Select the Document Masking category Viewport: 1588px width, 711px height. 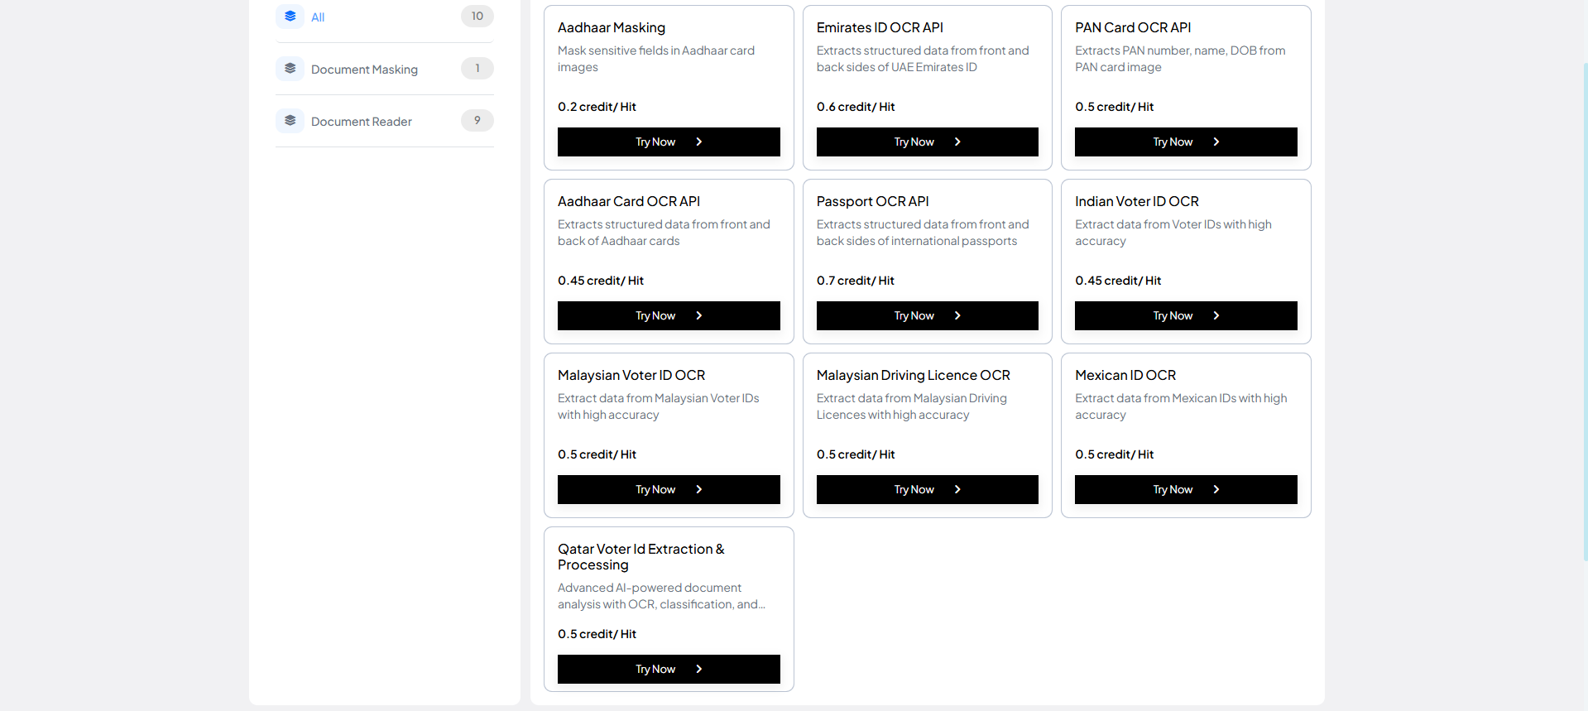pos(364,70)
